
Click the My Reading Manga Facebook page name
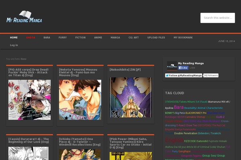point(191,63)
